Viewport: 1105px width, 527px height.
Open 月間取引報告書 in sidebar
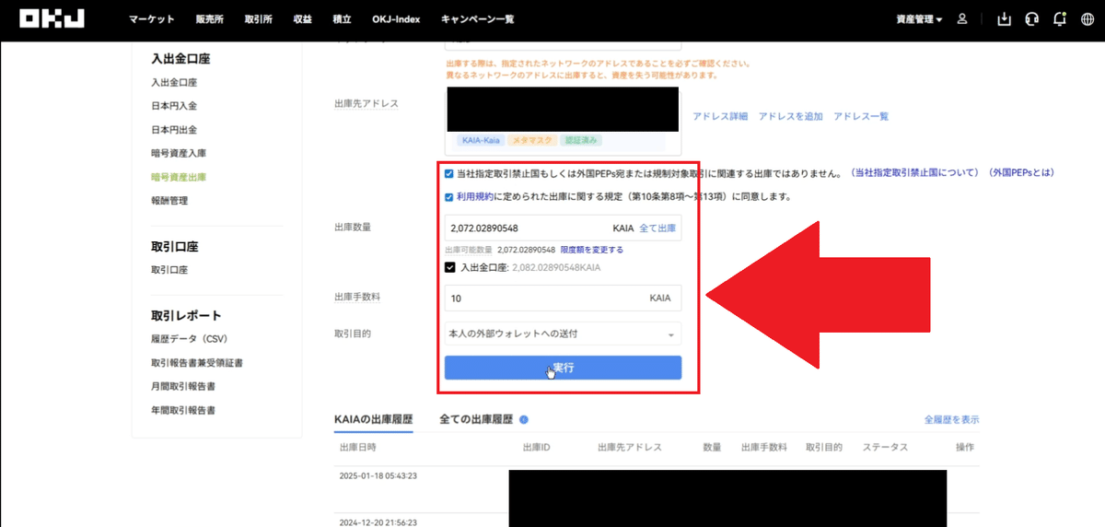pyautogui.click(x=183, y=386)
